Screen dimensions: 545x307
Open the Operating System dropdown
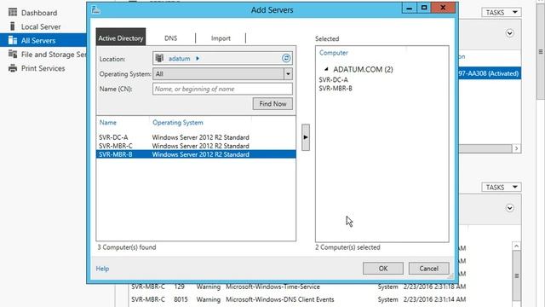[288, 74]
